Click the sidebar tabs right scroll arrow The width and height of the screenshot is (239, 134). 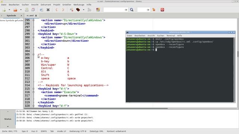pyautogui.click(x=21, y=16)
